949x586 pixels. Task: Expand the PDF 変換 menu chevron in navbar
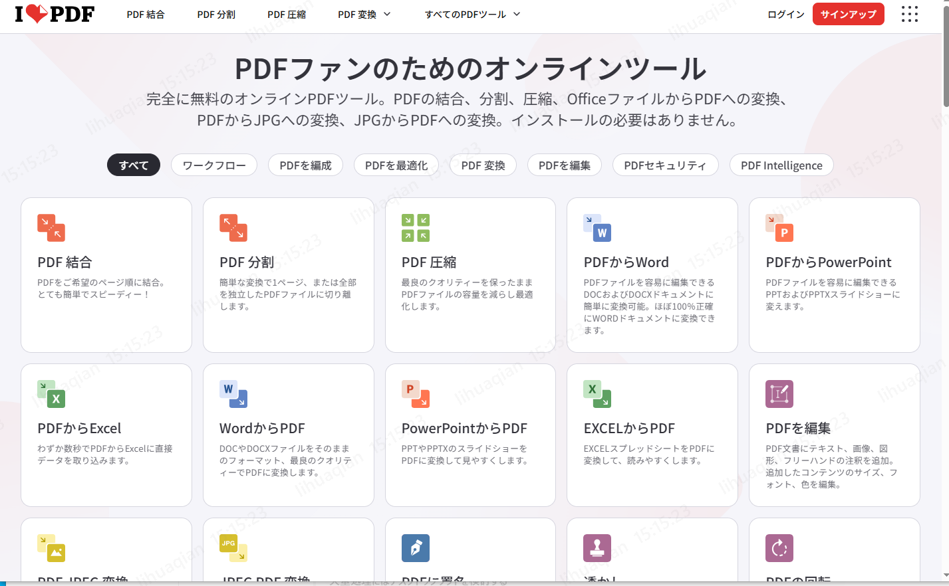(387, 14)
